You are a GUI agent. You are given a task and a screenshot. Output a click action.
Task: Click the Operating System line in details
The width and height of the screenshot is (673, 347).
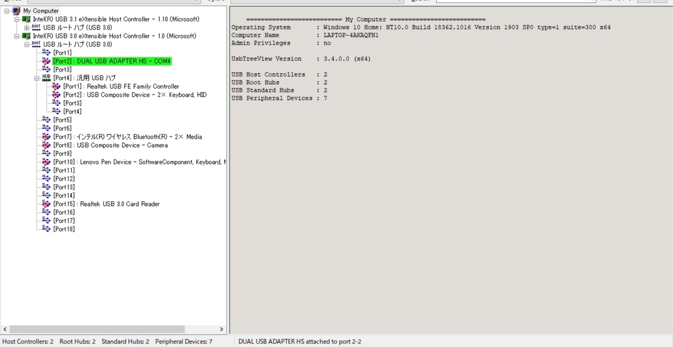click(421, 27)
